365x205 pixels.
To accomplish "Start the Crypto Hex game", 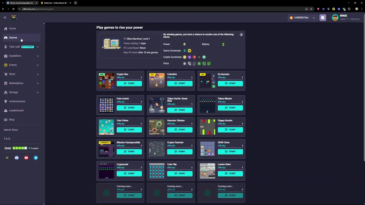I will pyautogui.click(x=129, y=83).
